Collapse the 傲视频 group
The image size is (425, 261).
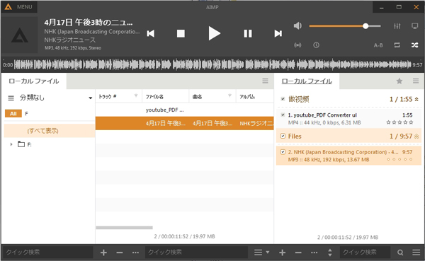416,99
